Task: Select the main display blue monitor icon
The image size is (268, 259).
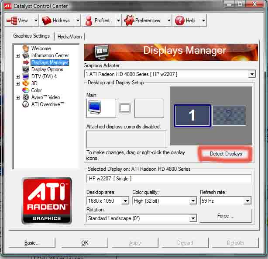Action: [95, 107]
